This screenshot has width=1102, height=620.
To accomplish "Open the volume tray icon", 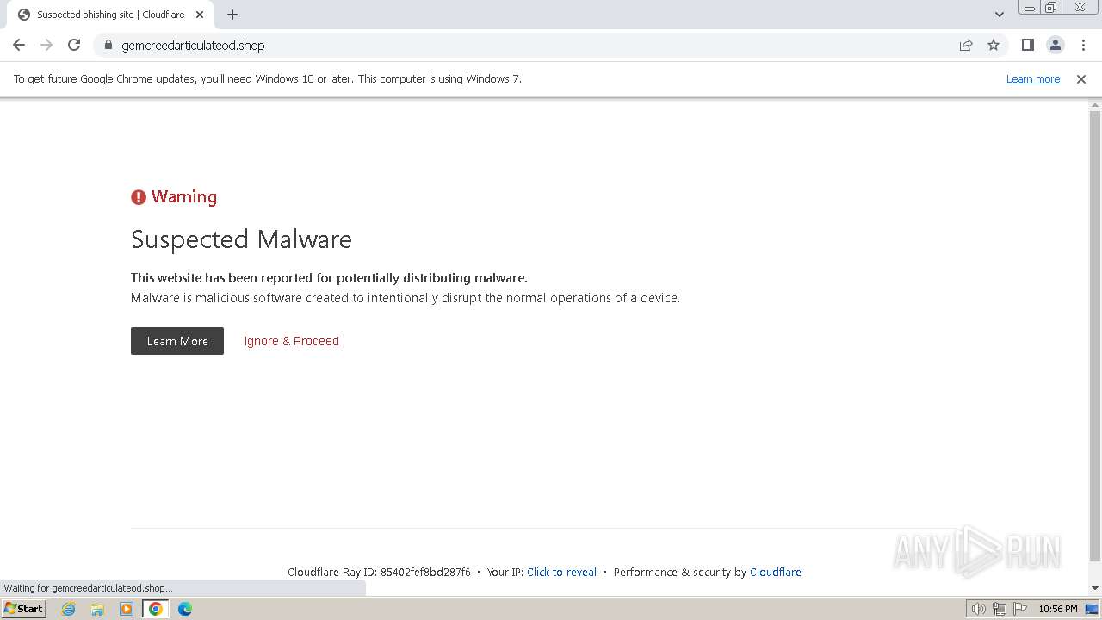I will pyautogui.click(x=978, y=609).
